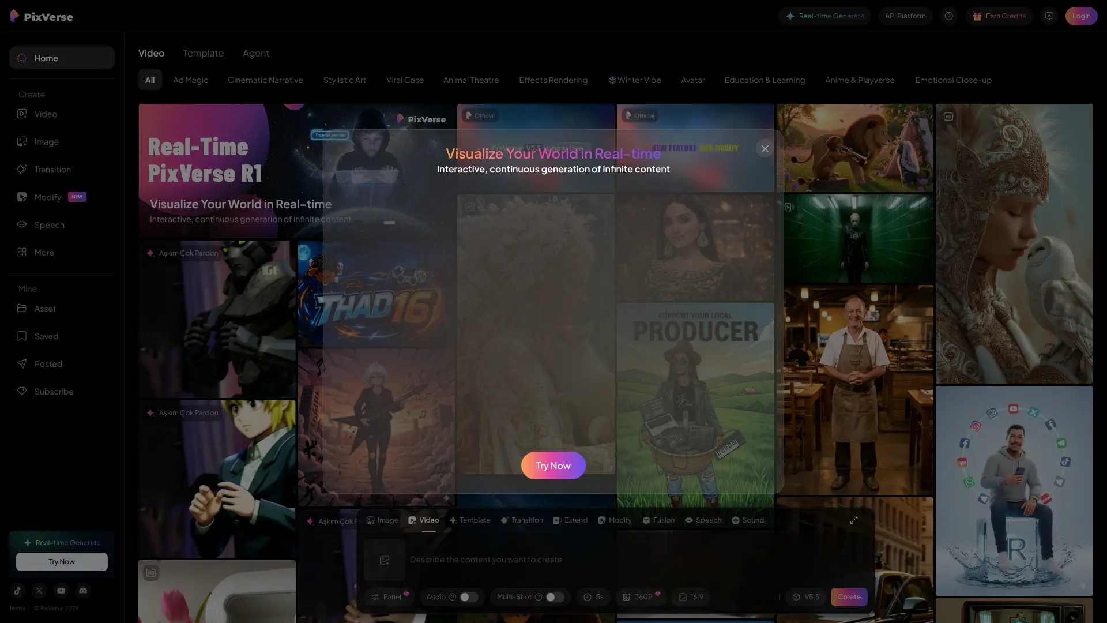Filter by Emotional Close-up category
1107x623 pixels.
tap(953, 80)
